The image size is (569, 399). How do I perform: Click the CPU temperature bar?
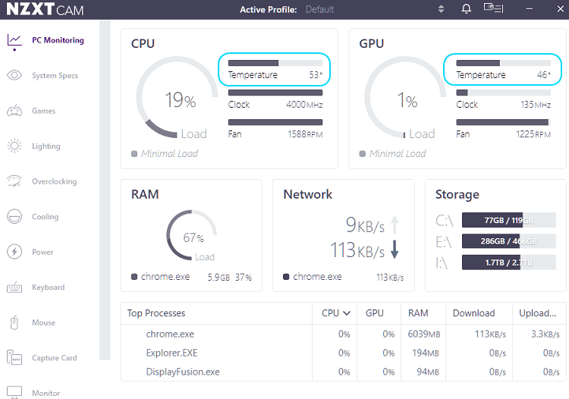275,63
